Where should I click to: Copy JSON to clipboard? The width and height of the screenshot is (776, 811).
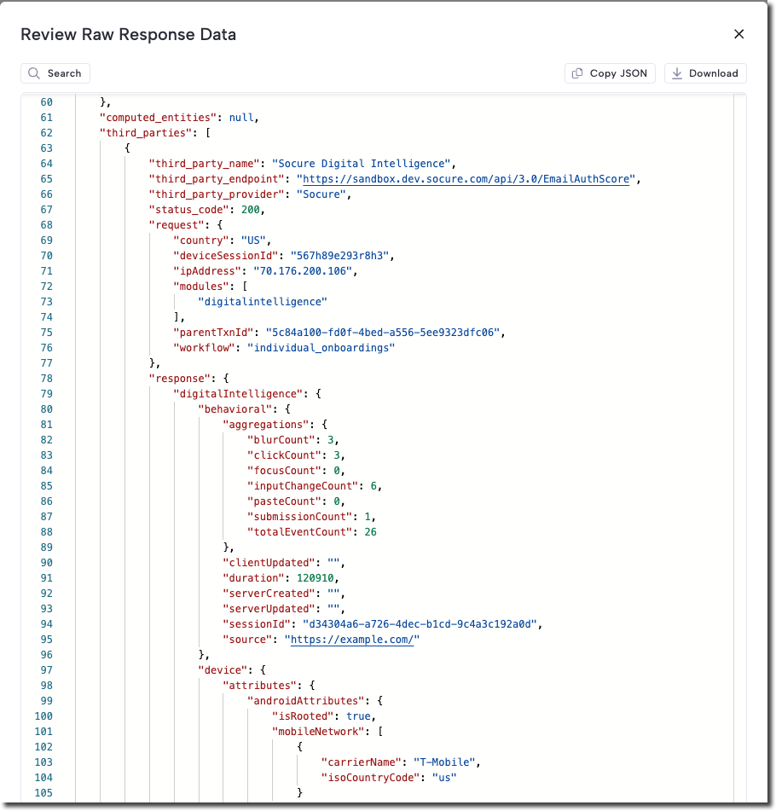[610, 73]
